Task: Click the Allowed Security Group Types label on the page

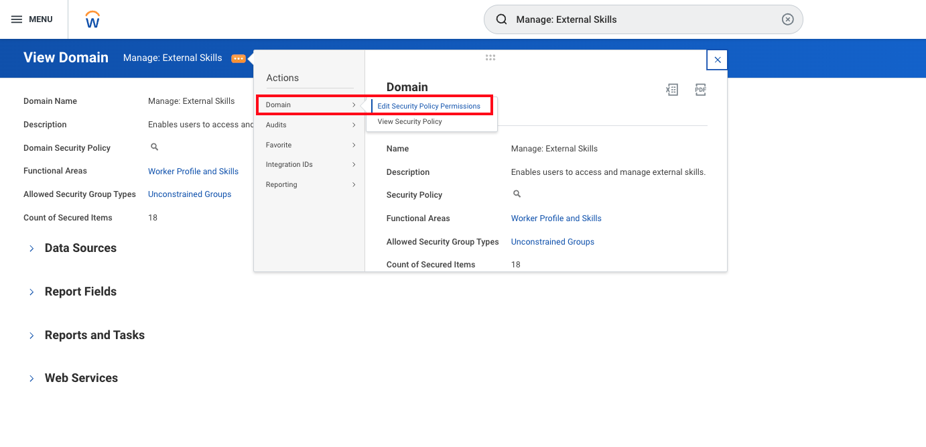Action: 80,194
